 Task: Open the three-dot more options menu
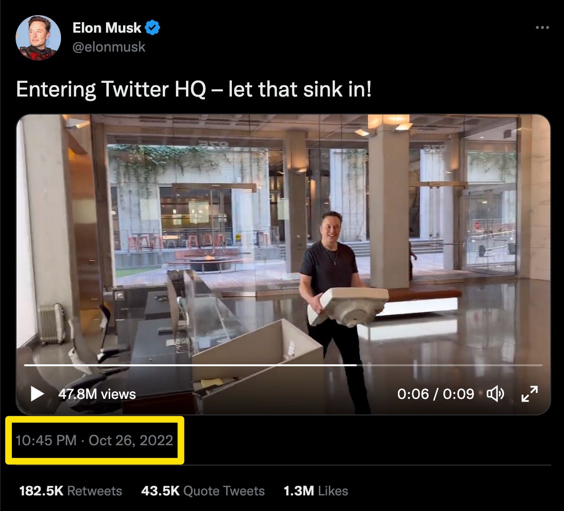542,27
